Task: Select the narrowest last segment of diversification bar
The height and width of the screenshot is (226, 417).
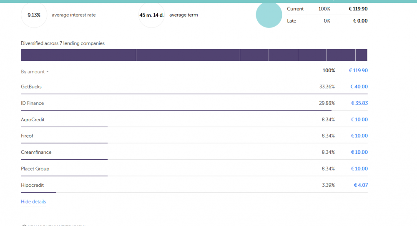Action: click(x=361, y=55)
